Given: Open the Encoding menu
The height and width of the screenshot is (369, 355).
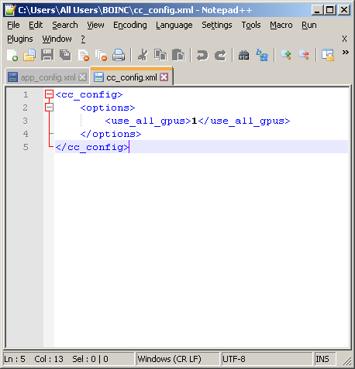Looking at the screenshot, I should coord(130,25).
